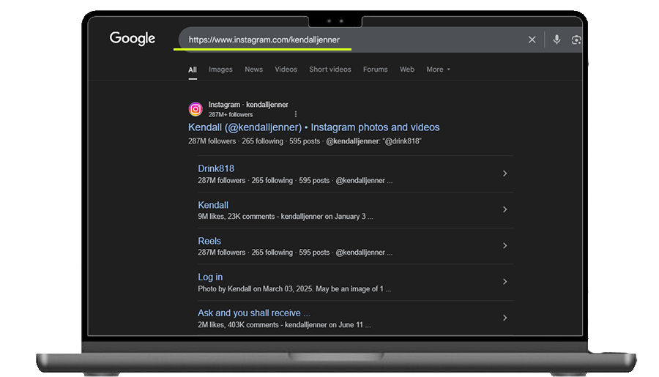Click the chevron on the Reels row
This screenshot has width=659, height=377.
tap(505, 245)
